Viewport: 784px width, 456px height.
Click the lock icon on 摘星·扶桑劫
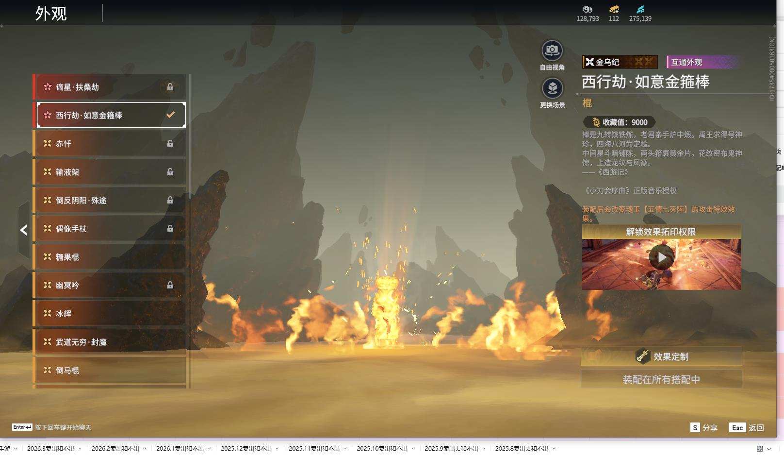coord(170,87)
